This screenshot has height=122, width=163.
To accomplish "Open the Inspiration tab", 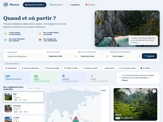I will coord(74,5).
